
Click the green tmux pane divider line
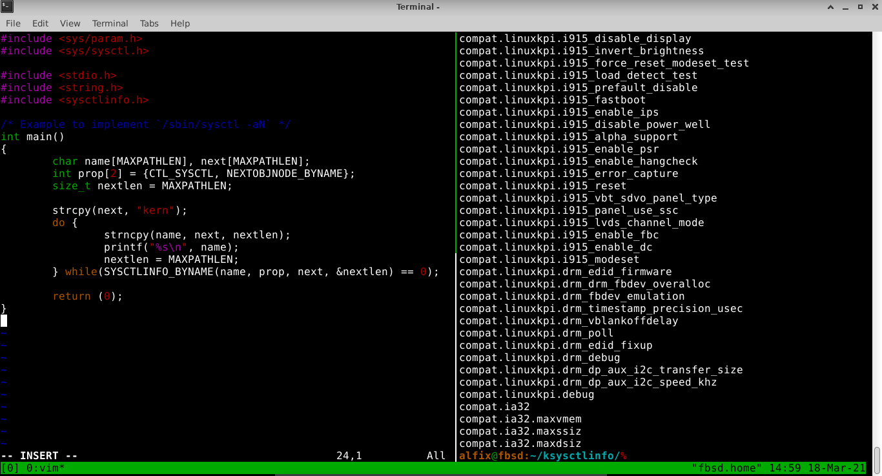(456, 245)
